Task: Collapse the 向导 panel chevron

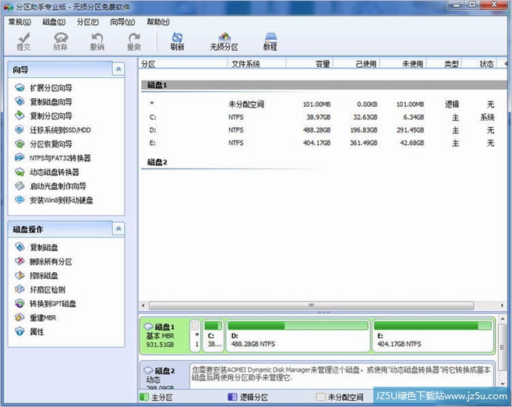Action: tap(118, 69)
